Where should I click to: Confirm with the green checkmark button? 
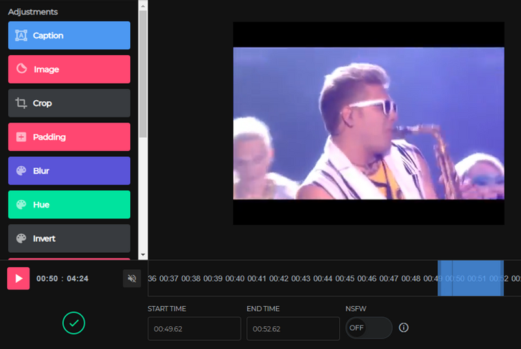click(x=74, y=323)
